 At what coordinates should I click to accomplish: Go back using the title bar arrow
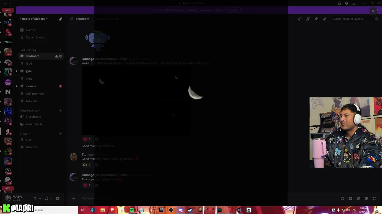click(x=5, y=3)
